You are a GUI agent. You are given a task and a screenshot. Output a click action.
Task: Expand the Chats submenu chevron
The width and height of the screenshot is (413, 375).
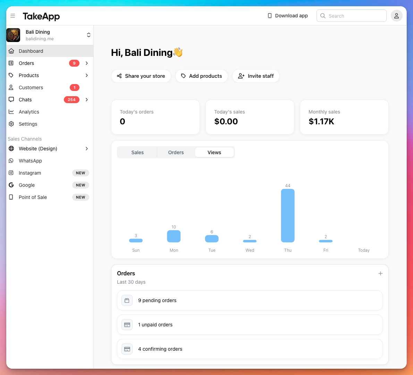[x=87, y=100]
